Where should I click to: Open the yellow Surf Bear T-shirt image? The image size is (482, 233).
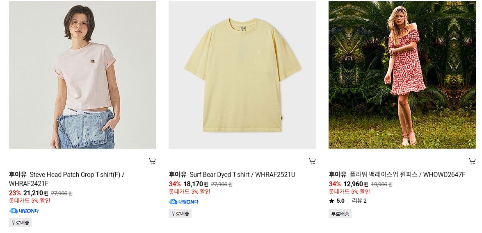[x=242, y=75]
